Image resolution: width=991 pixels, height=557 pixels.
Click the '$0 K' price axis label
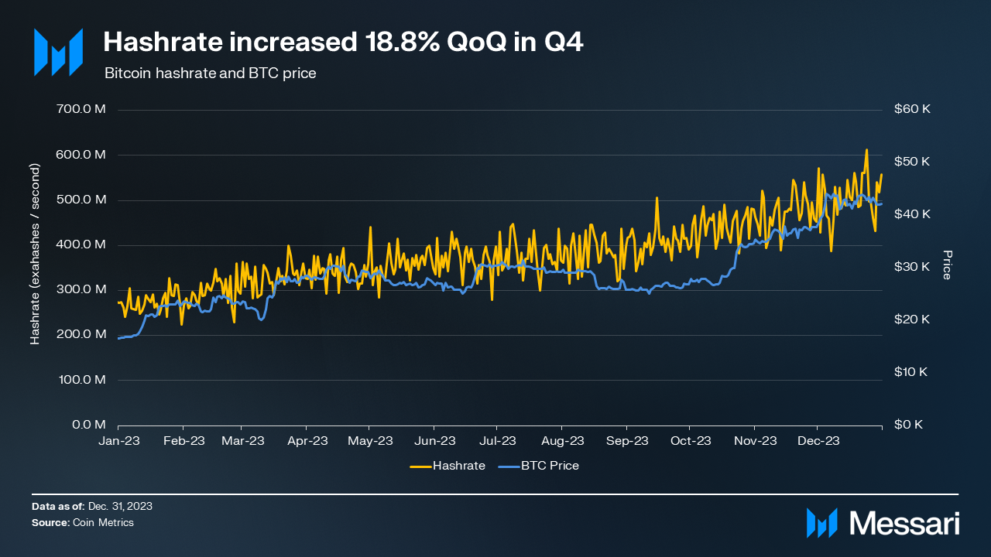907,425
